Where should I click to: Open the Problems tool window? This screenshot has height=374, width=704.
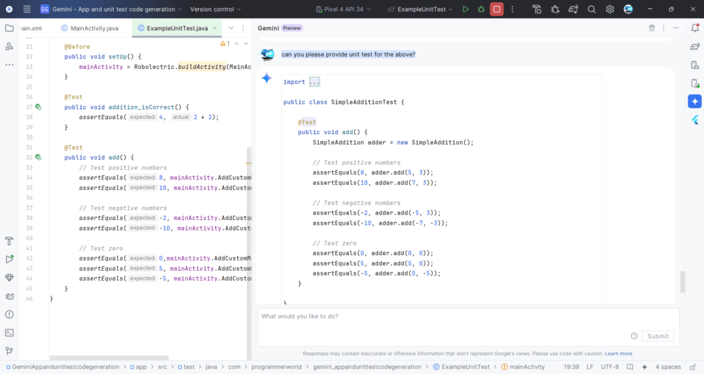pyautogui.click(x=9, y=314)
